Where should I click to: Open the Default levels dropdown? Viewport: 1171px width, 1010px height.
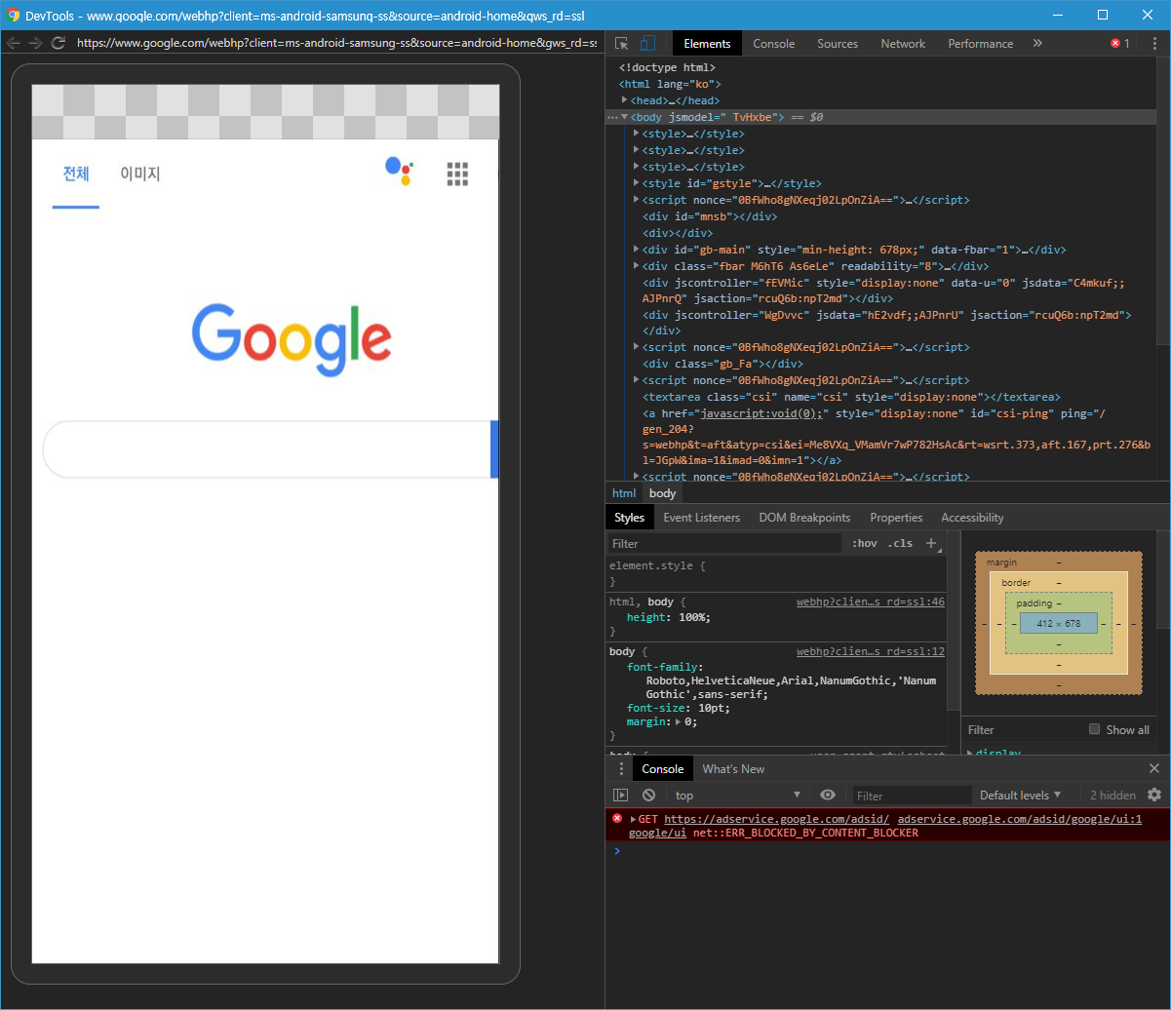1021,796
